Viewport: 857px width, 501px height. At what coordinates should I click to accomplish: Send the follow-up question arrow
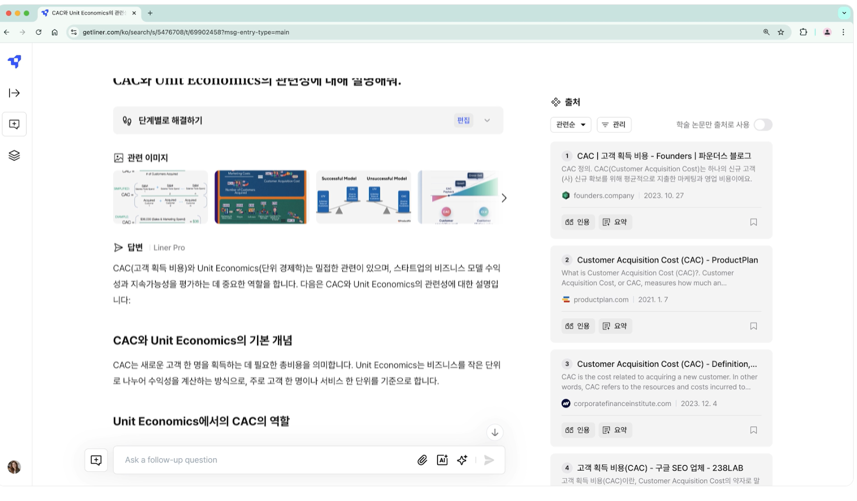(489, 460)
